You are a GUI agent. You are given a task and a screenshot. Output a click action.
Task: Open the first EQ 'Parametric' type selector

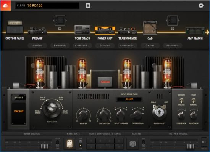pyautogui.click(x=60, y=46)
